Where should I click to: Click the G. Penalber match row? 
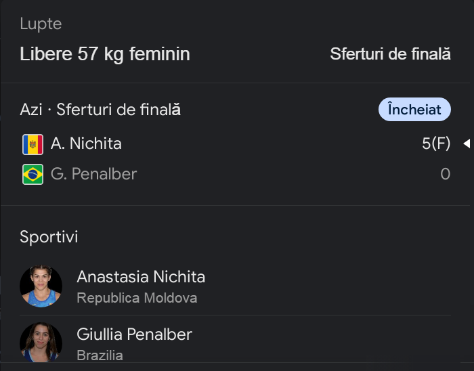(236, 174)
